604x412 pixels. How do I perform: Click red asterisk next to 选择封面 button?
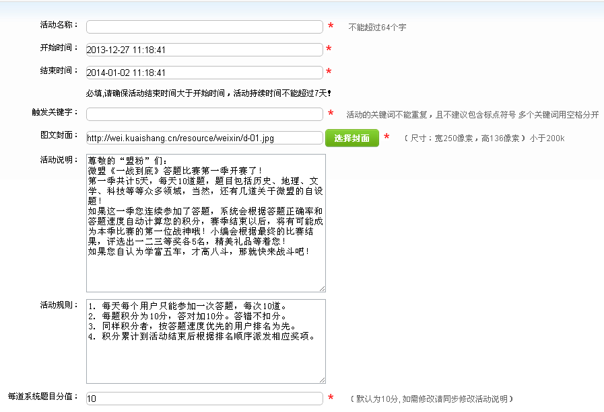387,138
